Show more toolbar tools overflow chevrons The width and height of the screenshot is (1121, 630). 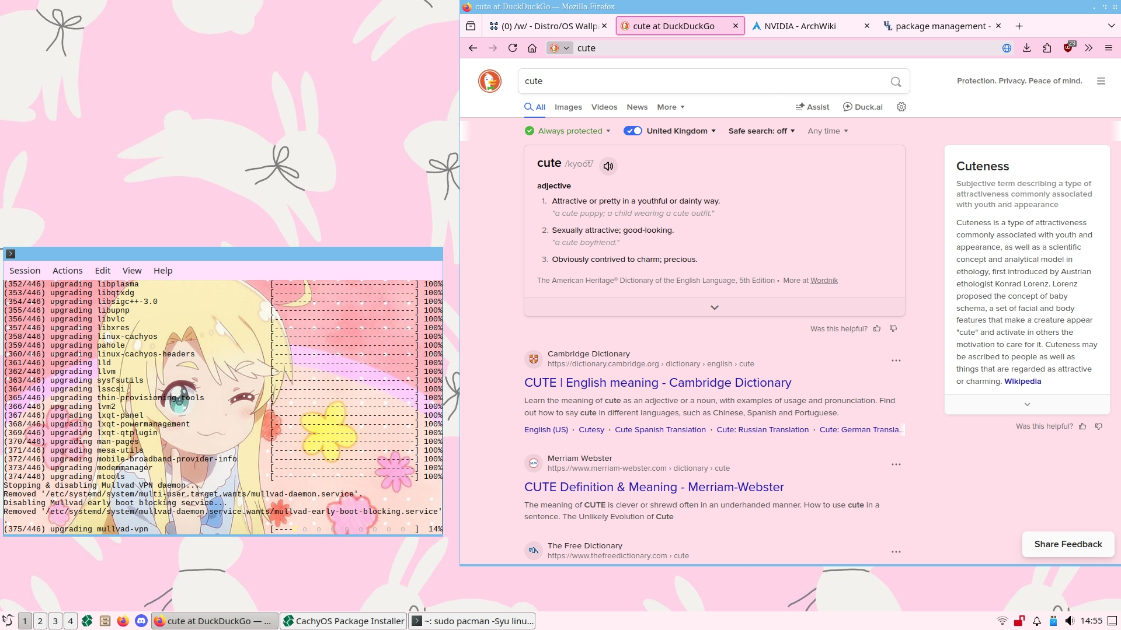pos(1088,48)
